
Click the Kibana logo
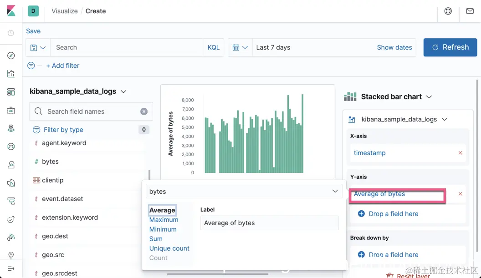(11, 11)
